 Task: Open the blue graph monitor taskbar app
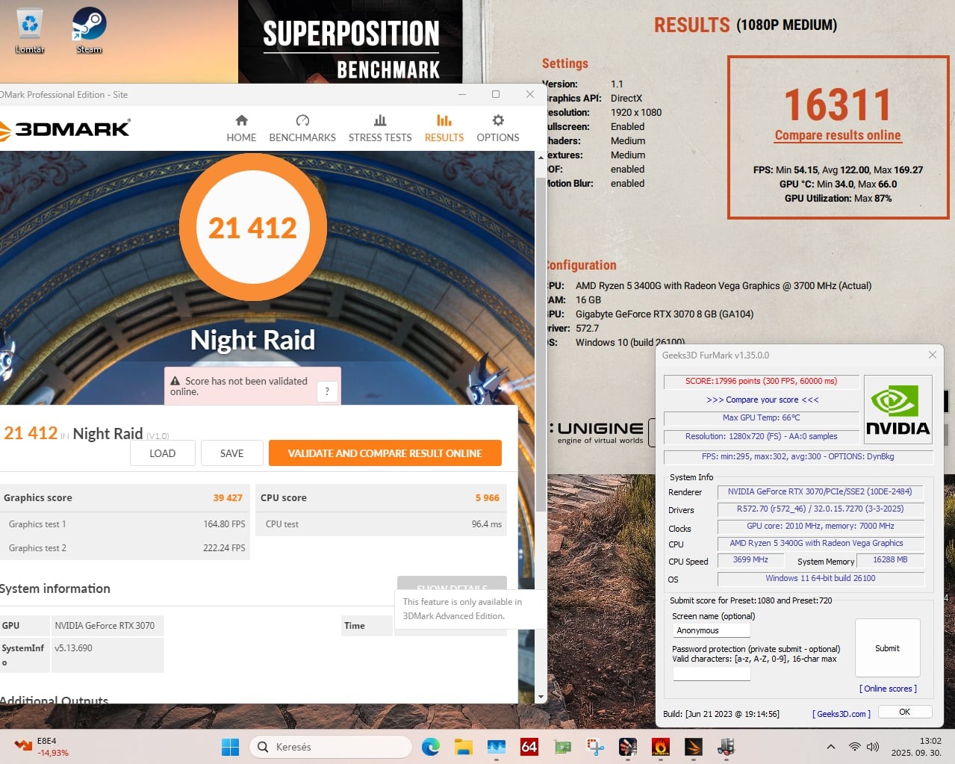(x=497, y=747)
